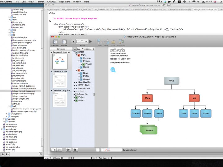Collapse the Work outline node

(x=77, y=55)
